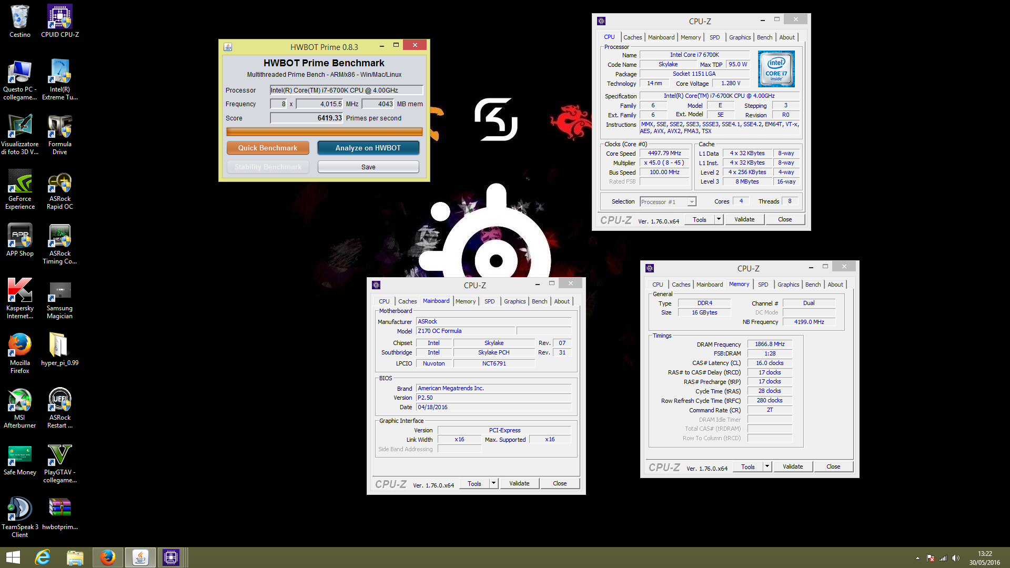Click the DRAM Frequency value 1866.8 MHz
Screen dimensions: 1010x568
tap(770, 344)
